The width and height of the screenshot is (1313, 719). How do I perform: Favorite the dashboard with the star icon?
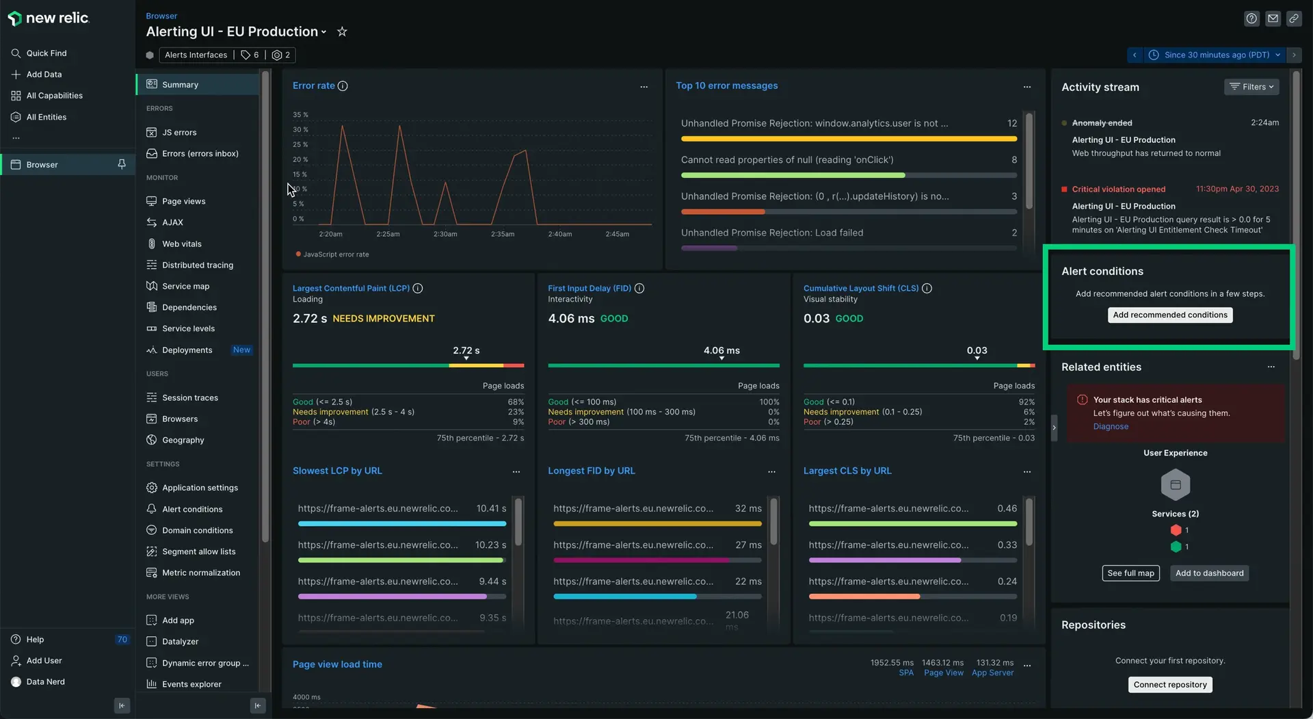342,31
